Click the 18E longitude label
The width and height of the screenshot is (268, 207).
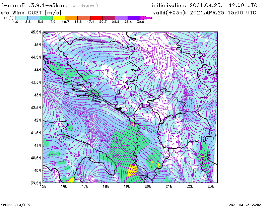(x=106, y=186)
